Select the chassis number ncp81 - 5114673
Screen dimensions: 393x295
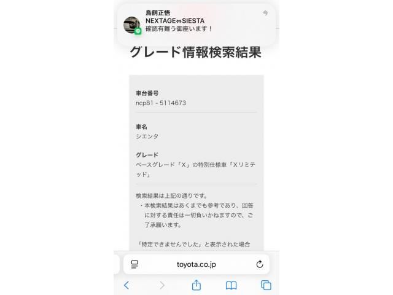pos(161,103)
